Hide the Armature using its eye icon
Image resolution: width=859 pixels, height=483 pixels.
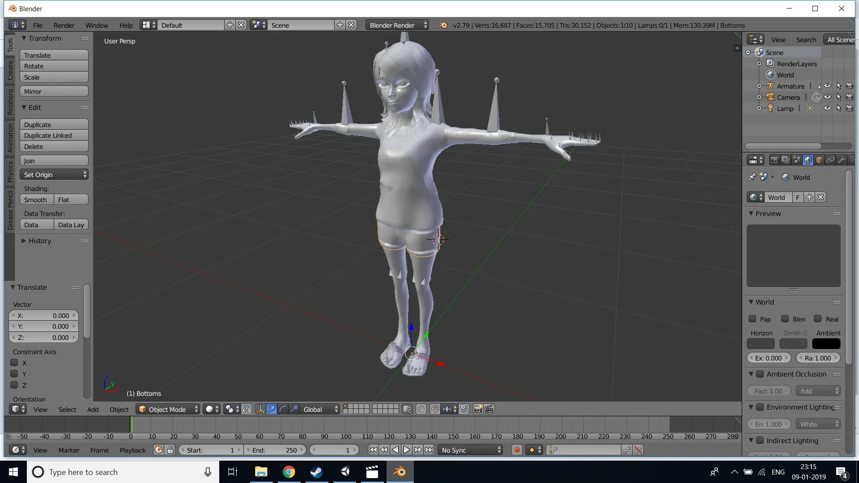tap(827, 86)
